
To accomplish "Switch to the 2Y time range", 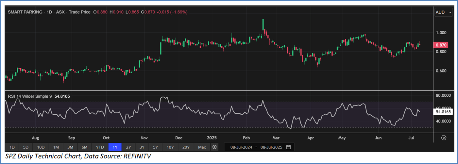I will pos(128,147).
